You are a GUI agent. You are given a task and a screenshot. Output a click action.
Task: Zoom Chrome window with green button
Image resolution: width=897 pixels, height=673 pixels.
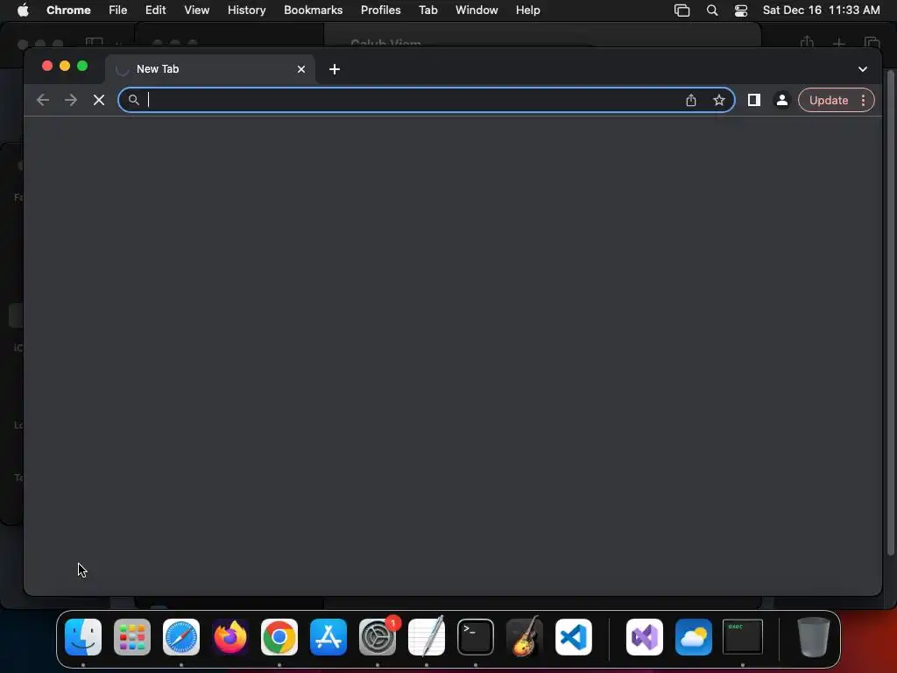82,66
